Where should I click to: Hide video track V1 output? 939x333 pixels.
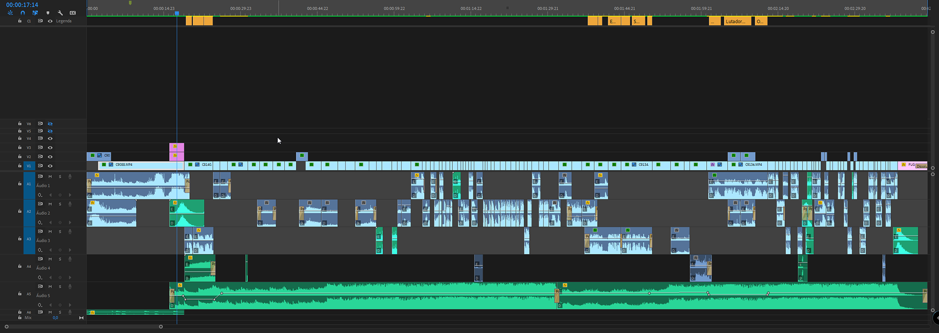coord(50,166)
